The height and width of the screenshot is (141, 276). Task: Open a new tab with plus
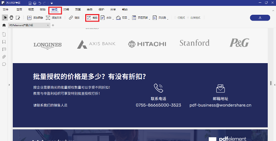(x=53, y=25)
